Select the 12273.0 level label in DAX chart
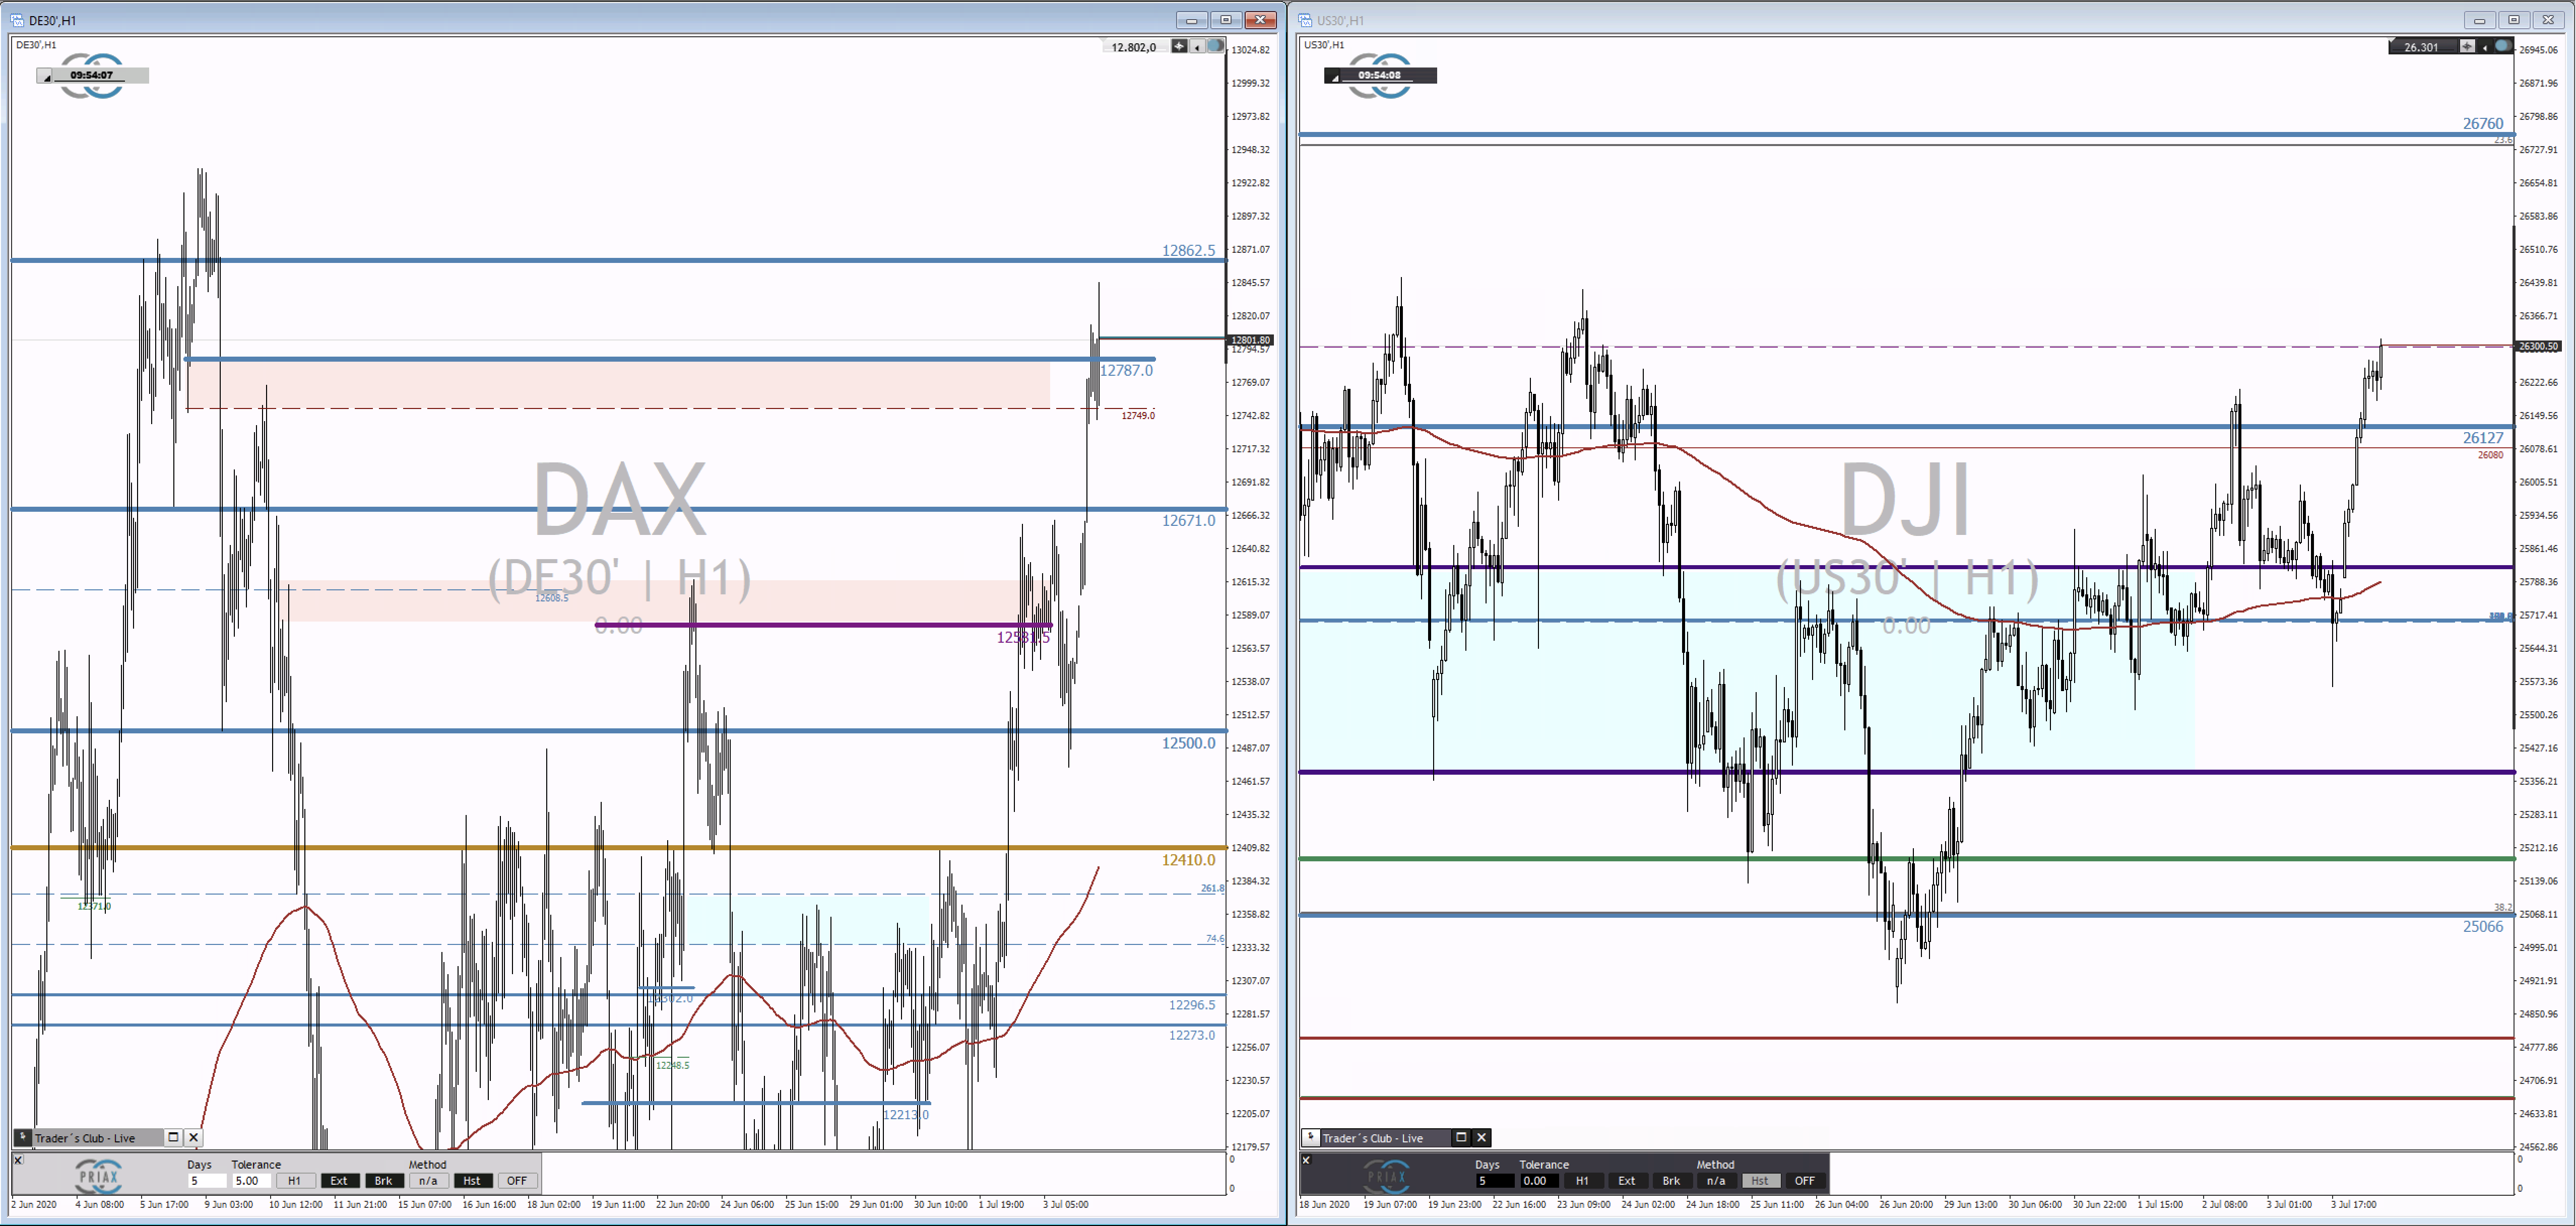2576x1226 pixels. click(x=1192, y=1034)
